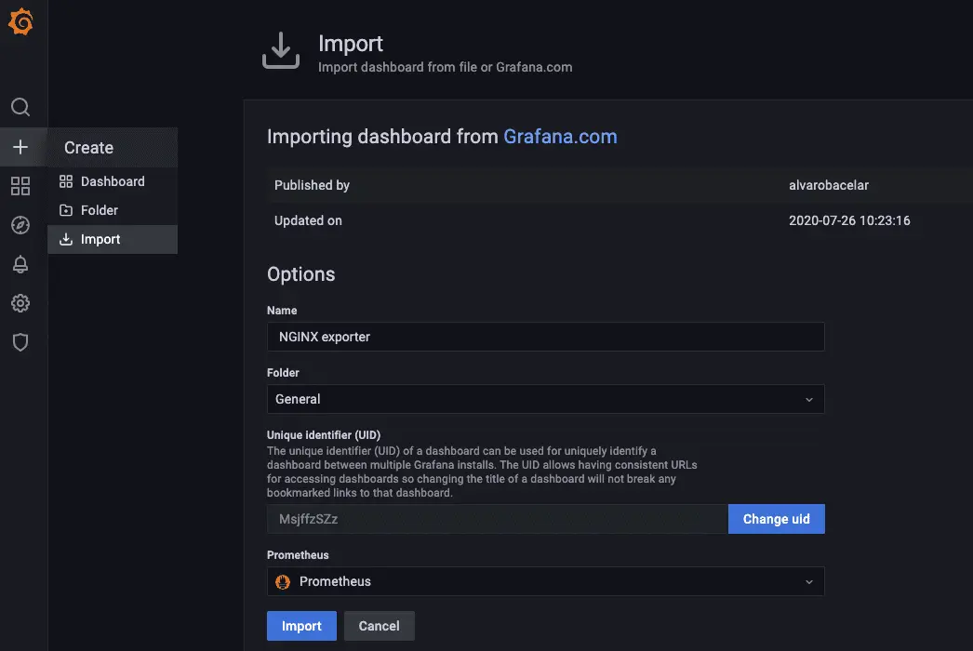Open the Alerting bell icon

point(21,263)
